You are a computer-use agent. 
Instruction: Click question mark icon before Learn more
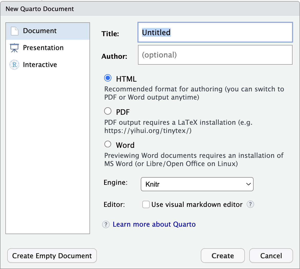pyautogui.click(x=106, y=224)
